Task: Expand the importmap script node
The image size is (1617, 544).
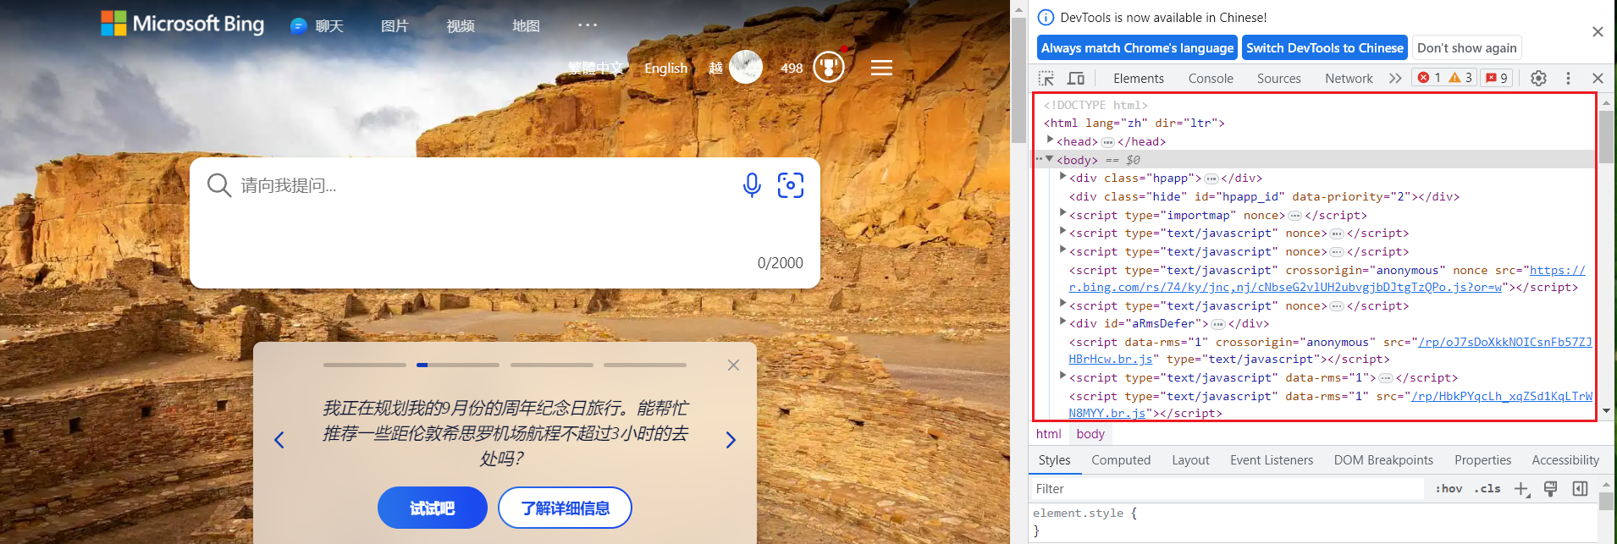Action: 1062,214
